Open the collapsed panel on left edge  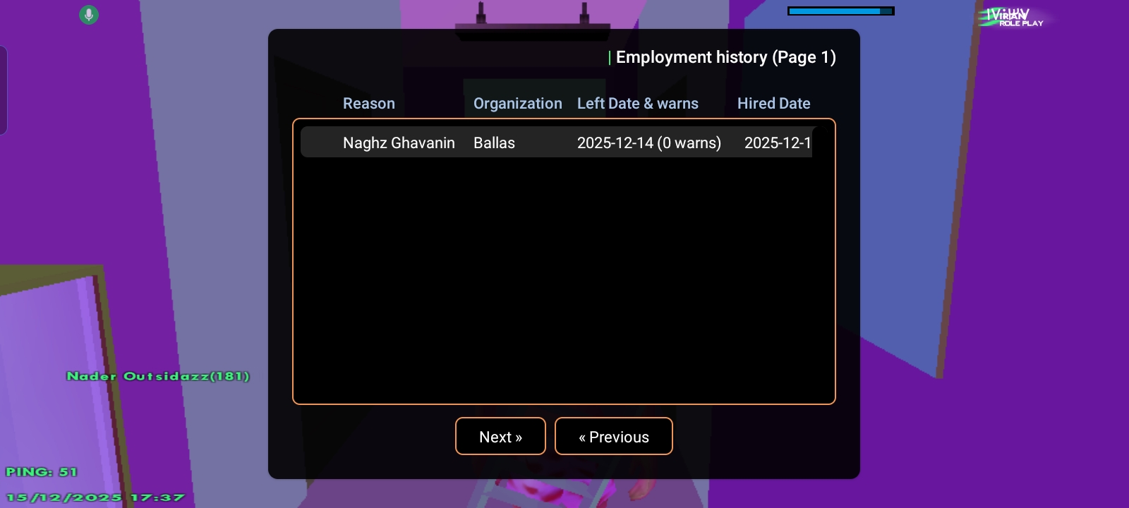[x=4, y=90]
